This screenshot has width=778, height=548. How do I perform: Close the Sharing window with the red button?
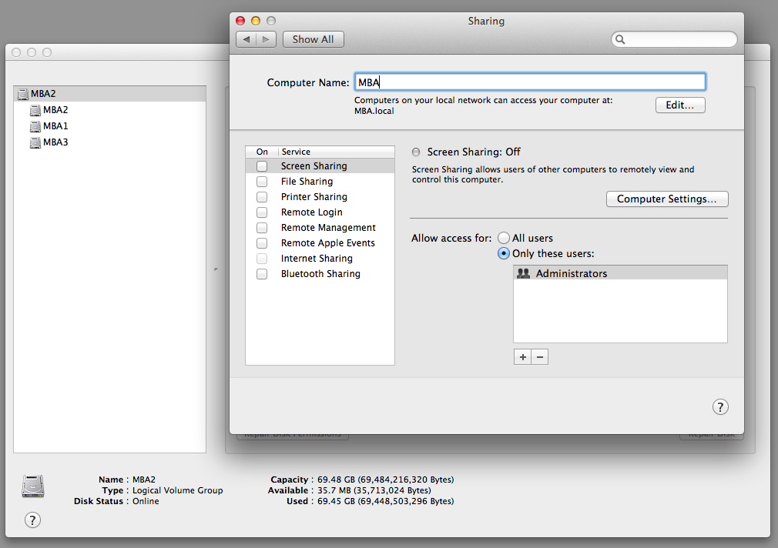[240, 21]
